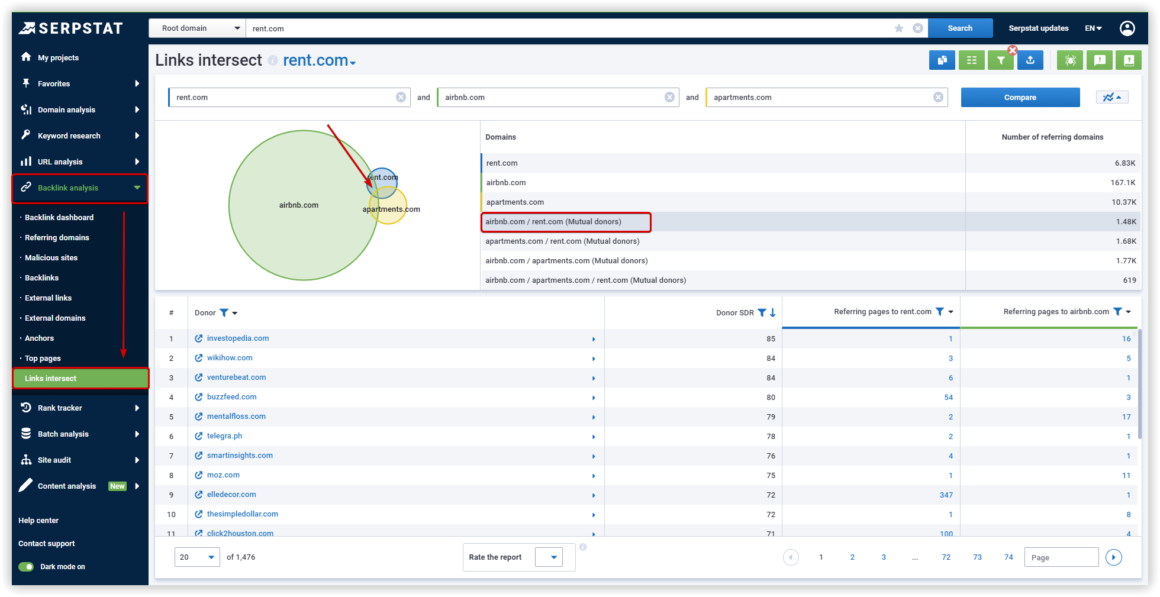Open external link icon for investopedia.com

(199, 338)
